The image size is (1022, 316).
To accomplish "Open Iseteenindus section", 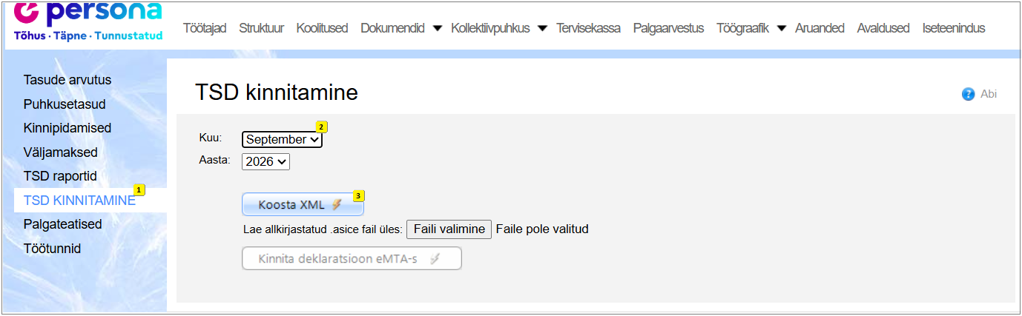I will tap(953, 28).
